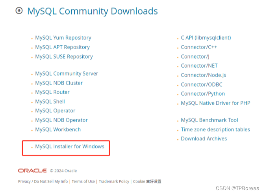This screenshot has height=194, width=265.
Task: Open C API (libmysqlclient) link
Action: point(206,38)
